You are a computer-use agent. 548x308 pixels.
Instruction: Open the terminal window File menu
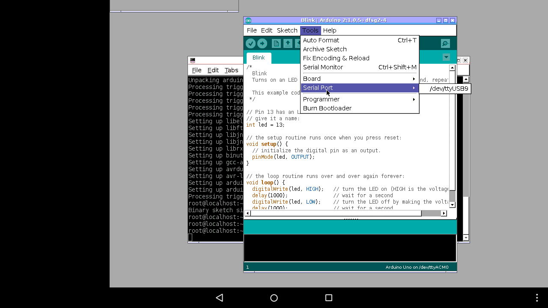coord(197,70)
